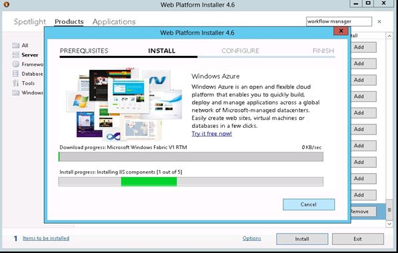Click the Web Platform Installer title bar icon
This screenshot has height=253, width=398.
7,4
